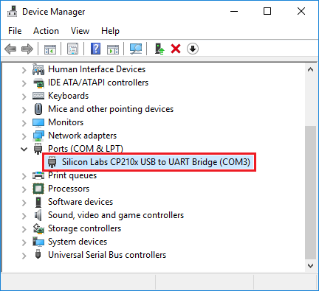The height and width of the screenshot is (291, 319).
Task: Click the scrollbar down arrow
Action: [310, 265]
